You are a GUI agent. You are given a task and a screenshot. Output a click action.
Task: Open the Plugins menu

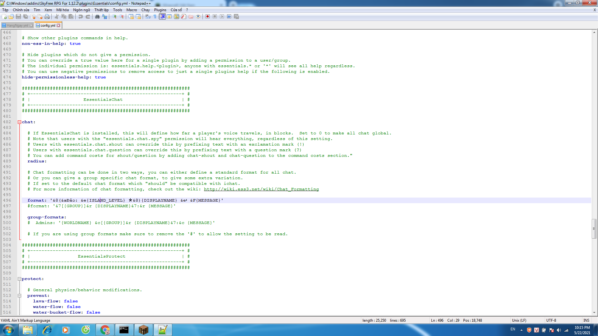click(160, 10)
